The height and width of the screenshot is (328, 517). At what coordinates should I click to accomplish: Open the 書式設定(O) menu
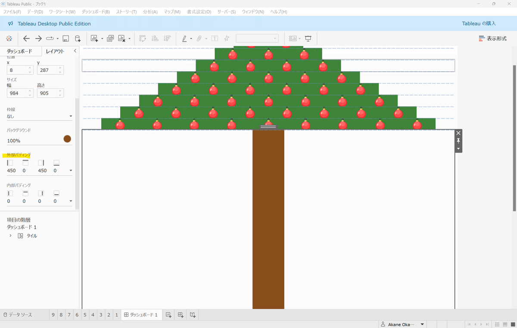[199, 12]
